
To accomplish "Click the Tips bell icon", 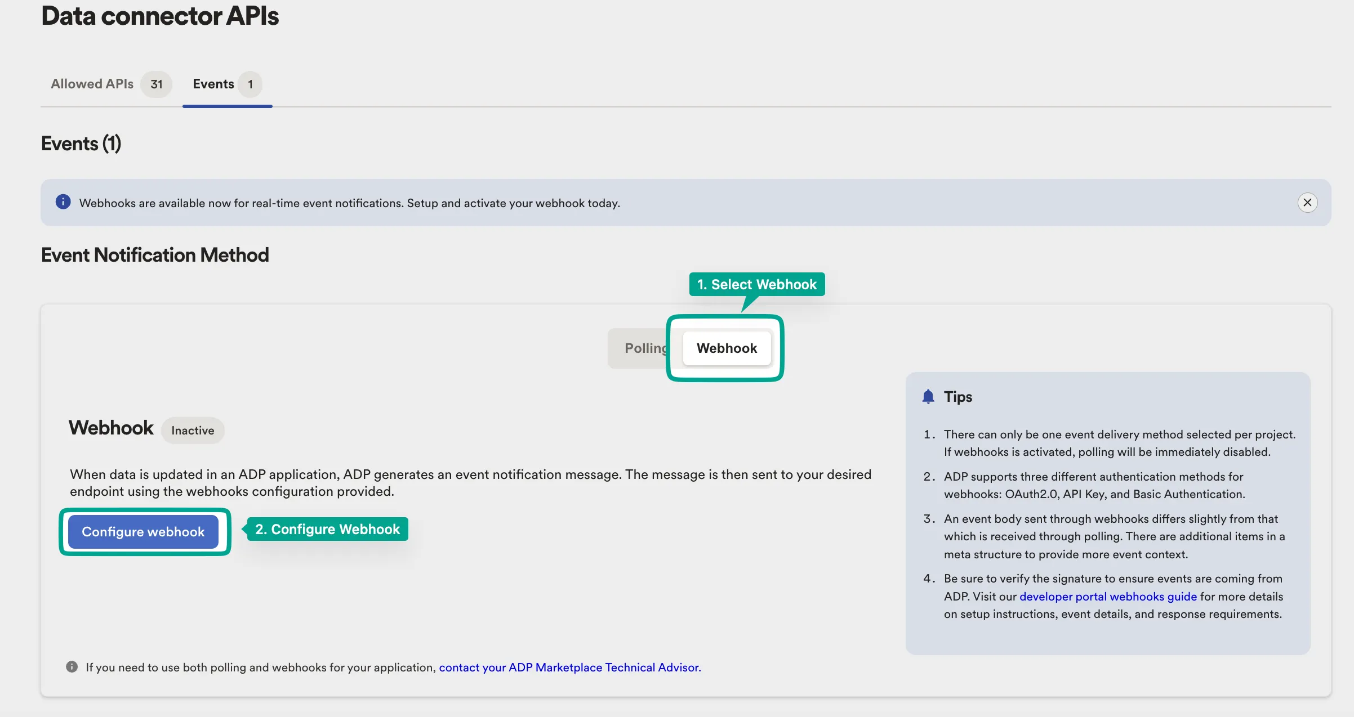I will click(928, 397).
